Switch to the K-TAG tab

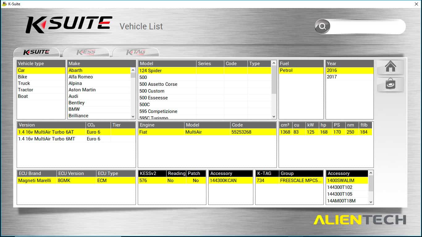click(x=136, y=52)
